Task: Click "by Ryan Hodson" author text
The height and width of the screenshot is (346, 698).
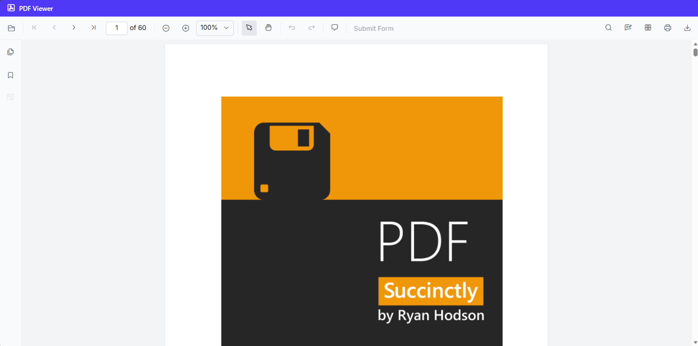Action: pos(431,316)
